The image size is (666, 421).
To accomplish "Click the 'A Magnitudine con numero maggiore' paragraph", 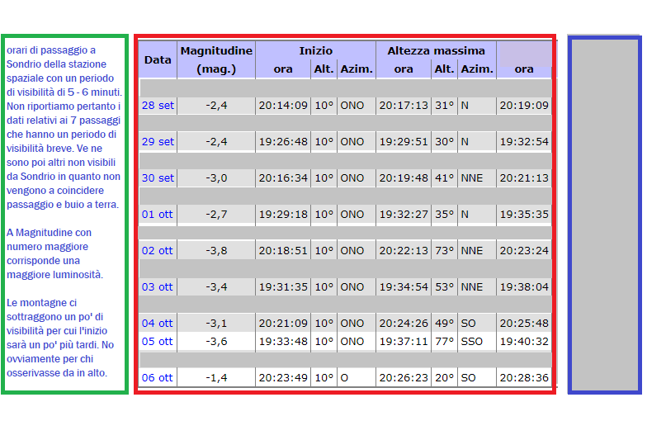I will 54,253.
